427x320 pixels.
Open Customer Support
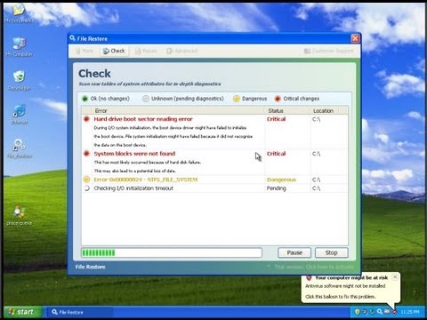329,51
